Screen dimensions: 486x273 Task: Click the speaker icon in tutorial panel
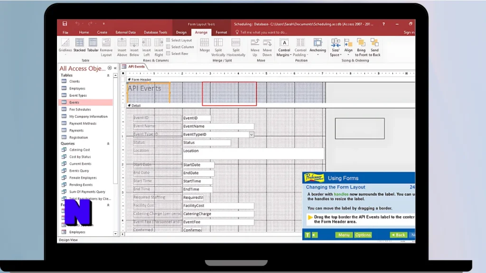point(314,235)
